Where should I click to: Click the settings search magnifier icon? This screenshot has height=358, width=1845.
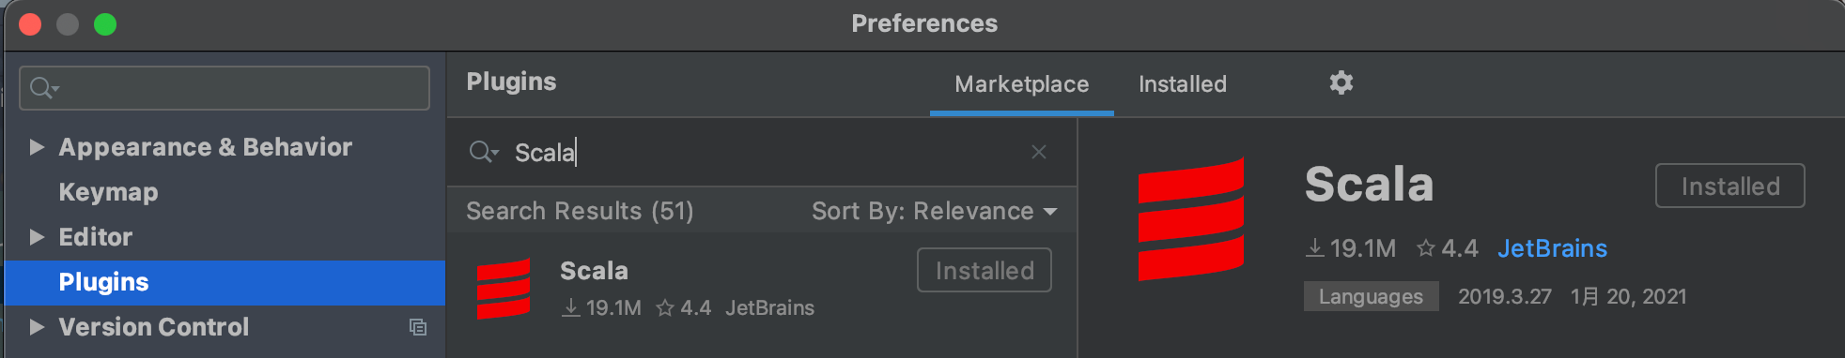coord(44,88)
